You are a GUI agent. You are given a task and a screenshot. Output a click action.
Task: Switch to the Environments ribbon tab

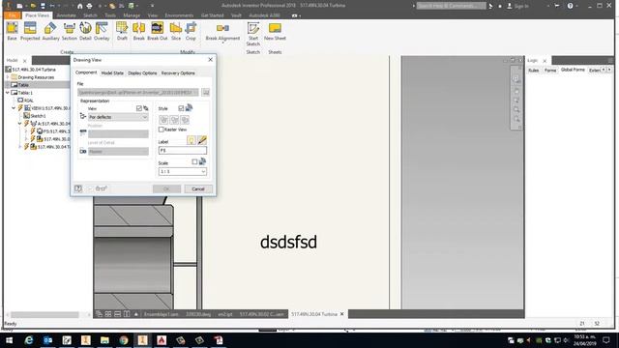[x=179, y=15]
